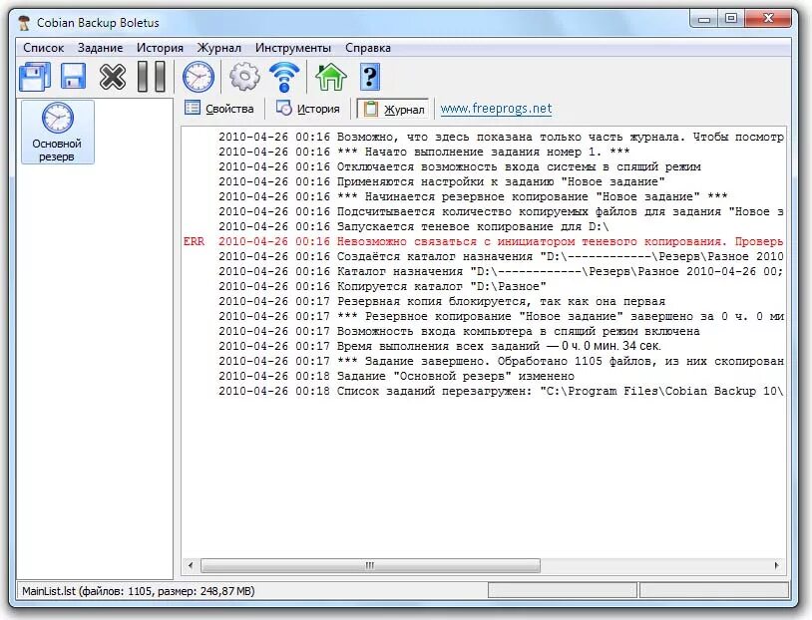The width and height of the screenshot is (812, 620).
Task: Click log line "Подсчитывается количество копируемых файлов"
Action: click(x=501, y=211)
